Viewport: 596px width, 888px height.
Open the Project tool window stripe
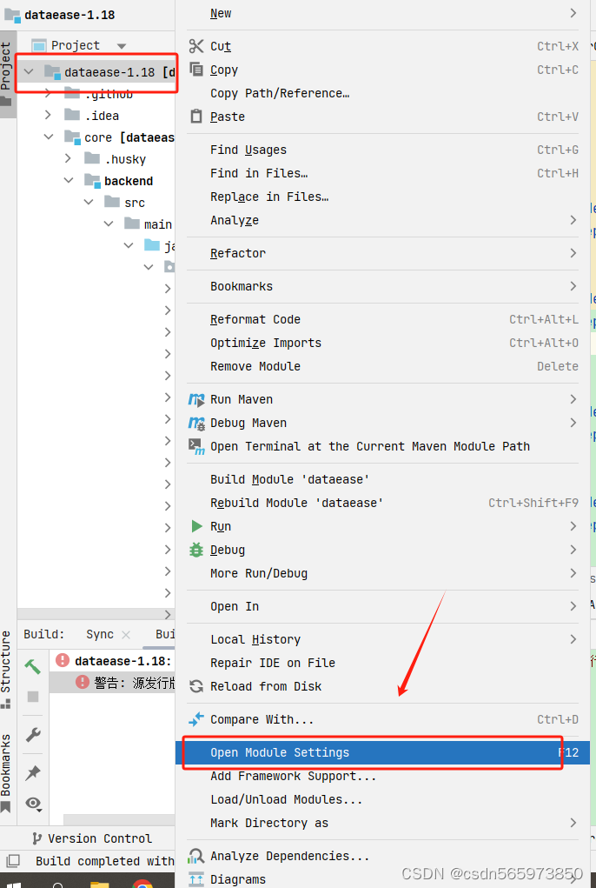(x=7, y=74)
